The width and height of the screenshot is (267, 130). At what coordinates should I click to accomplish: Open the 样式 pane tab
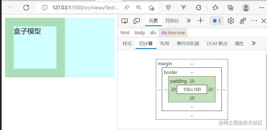[x=127, y=44]
